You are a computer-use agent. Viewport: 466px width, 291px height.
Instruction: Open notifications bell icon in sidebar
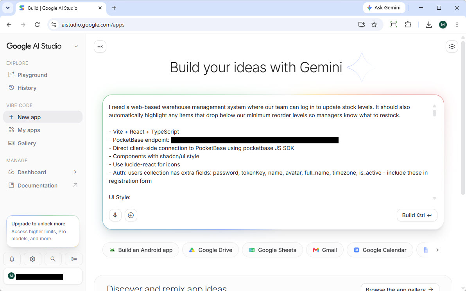tap(12, 259)
